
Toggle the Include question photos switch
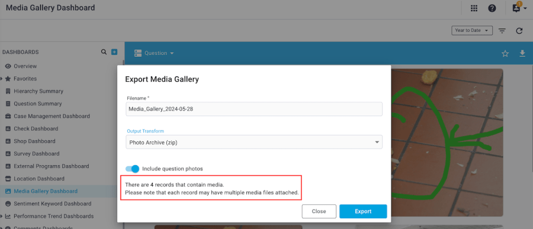[x=132, y=169]
